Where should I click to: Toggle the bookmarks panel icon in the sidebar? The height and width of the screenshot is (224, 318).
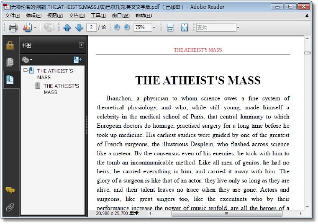tap(10, 80)
